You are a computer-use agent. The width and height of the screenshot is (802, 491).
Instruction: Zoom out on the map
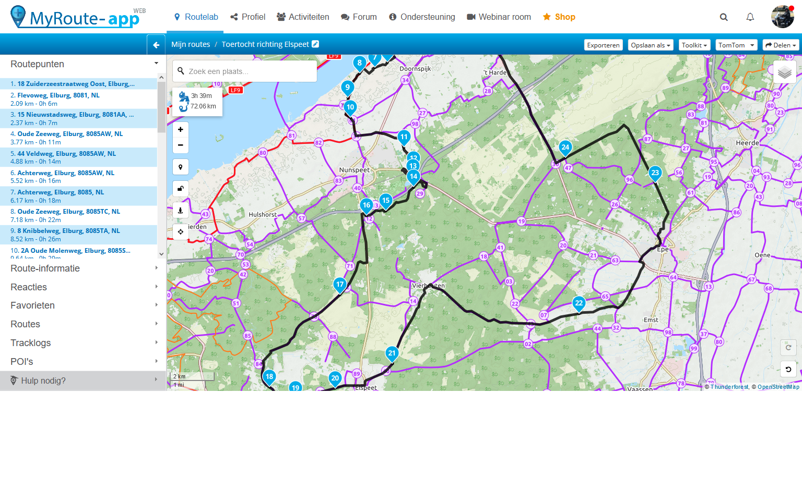point(181,145)
